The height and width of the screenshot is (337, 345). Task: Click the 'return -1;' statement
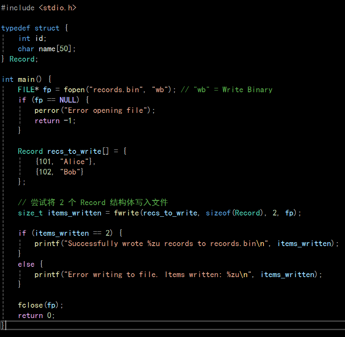point(55,121)
